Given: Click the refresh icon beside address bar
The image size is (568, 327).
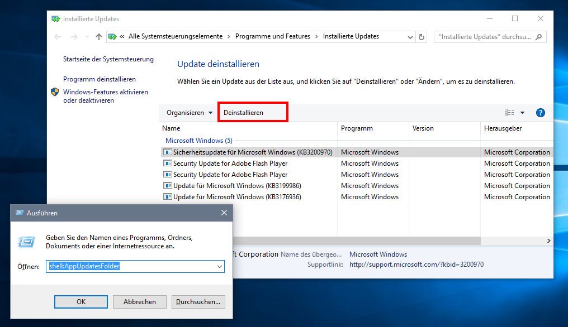Looking at the screenshot, I should point(422,37).
